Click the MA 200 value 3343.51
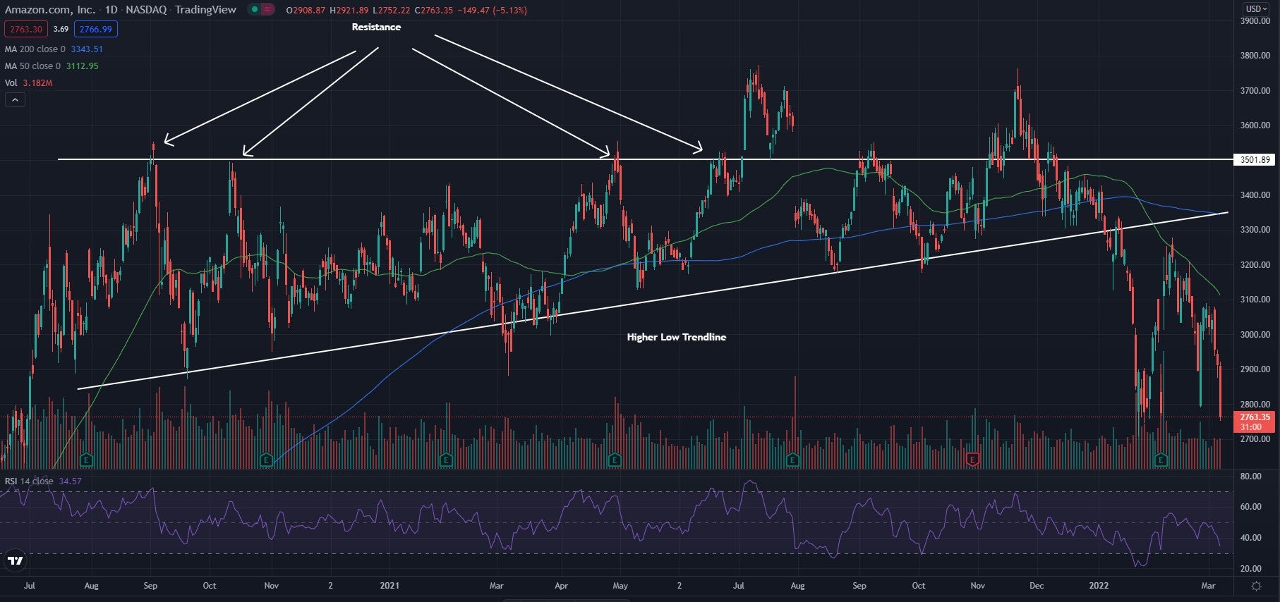Screen dimensions: 1280x602 [87, 49]
